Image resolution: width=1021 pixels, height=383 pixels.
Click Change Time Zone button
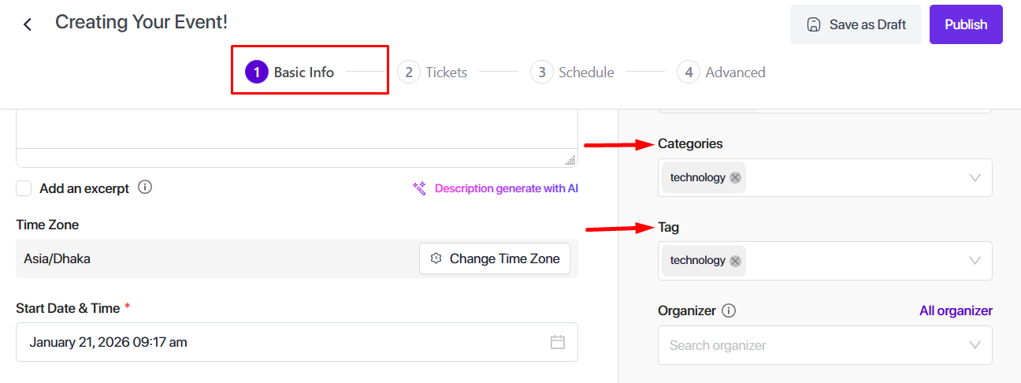point(495,258)
